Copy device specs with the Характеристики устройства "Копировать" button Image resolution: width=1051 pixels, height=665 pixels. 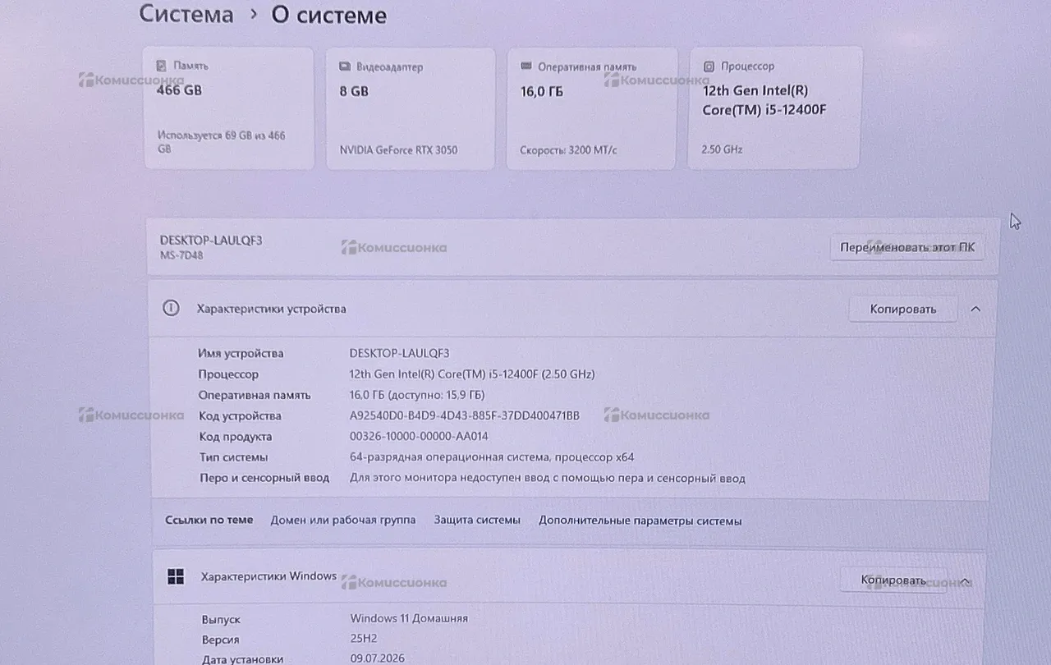pyautogui.click(x=903, y=310)
